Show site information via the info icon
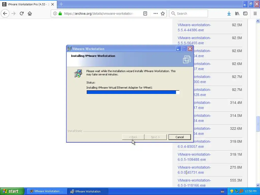The image size is (260, 195). coord(55,13)
